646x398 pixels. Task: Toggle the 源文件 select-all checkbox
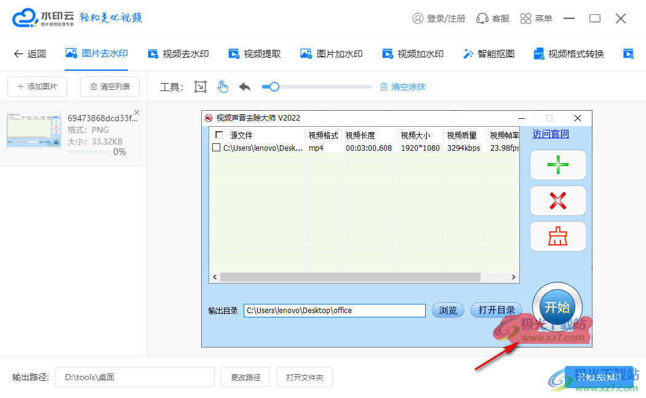219,135
